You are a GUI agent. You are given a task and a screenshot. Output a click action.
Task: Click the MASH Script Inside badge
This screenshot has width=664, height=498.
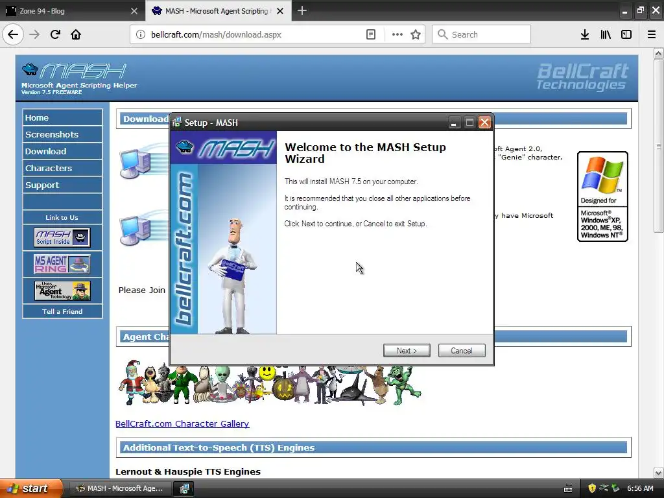point(62,237)
